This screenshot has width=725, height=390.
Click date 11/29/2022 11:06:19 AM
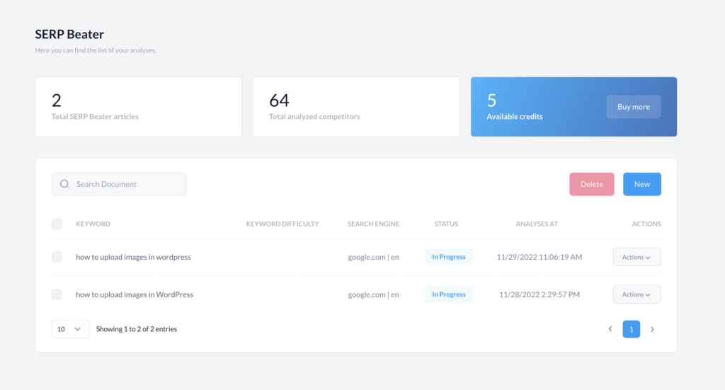pyautogui.click(x=539, y=257)
